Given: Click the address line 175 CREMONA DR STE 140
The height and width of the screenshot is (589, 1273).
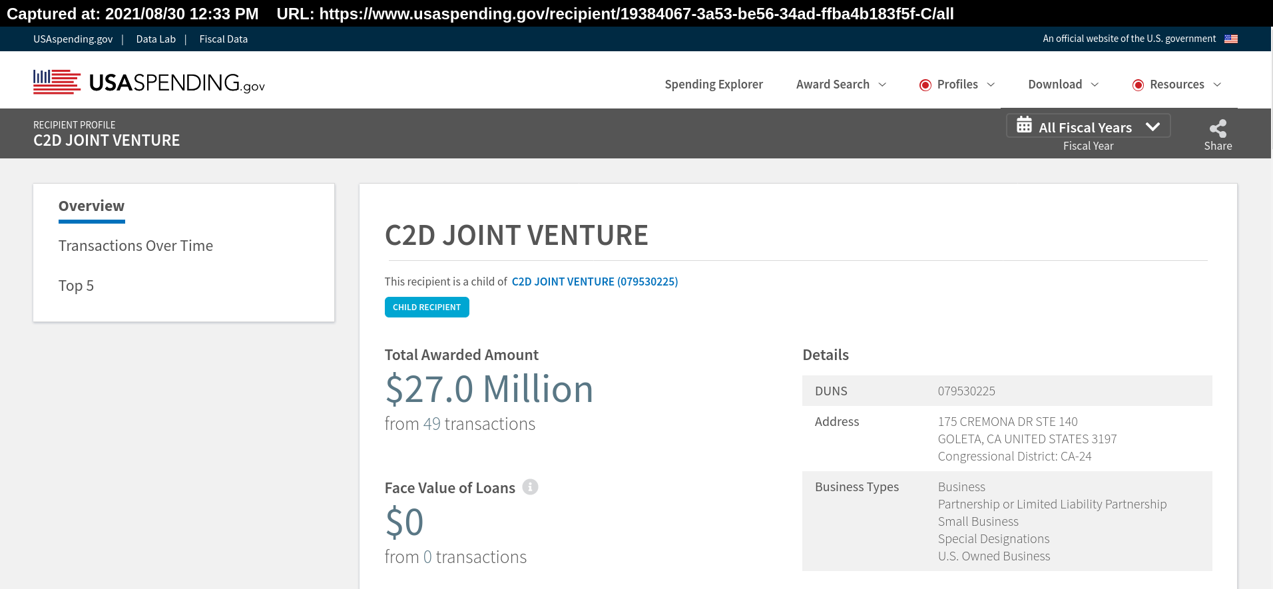Looking at the screenshot, I should [1007, 422].
